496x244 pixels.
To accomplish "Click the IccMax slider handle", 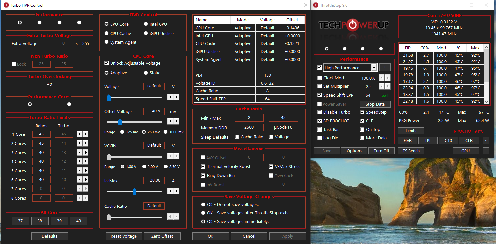I will [134, 191].
